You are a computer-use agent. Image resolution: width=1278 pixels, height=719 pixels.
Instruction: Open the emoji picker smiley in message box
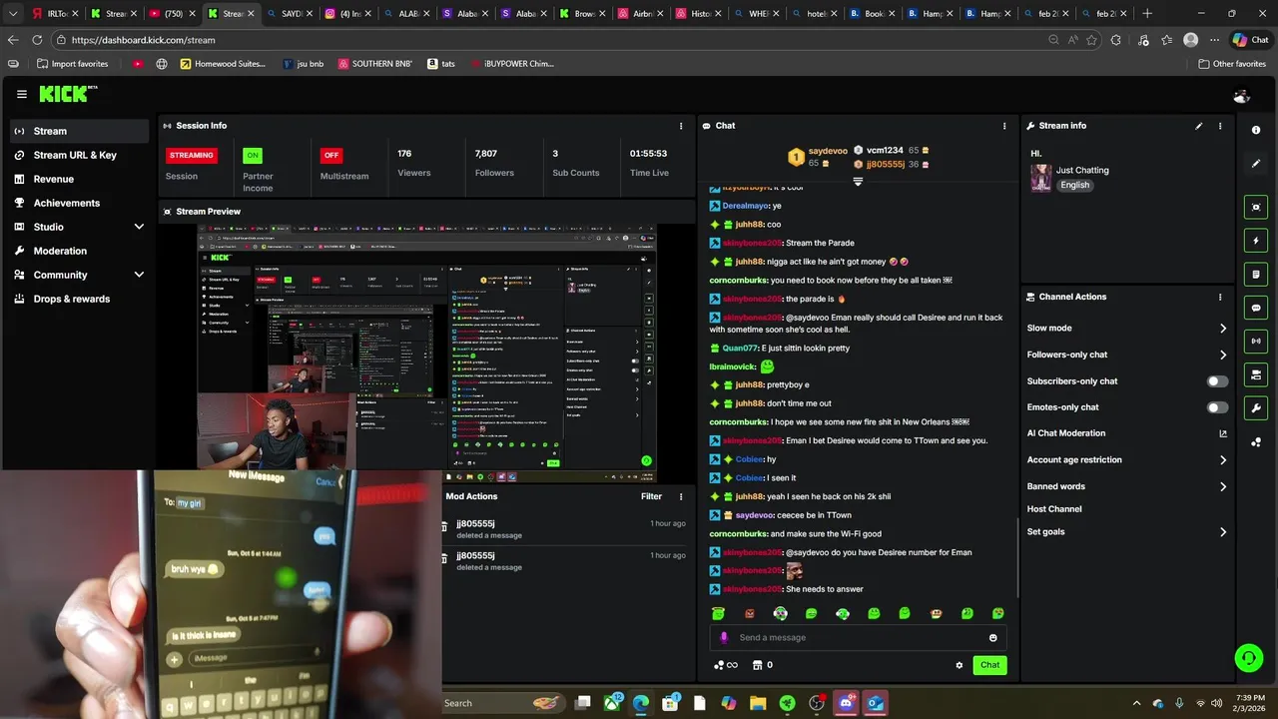point(992,637)
